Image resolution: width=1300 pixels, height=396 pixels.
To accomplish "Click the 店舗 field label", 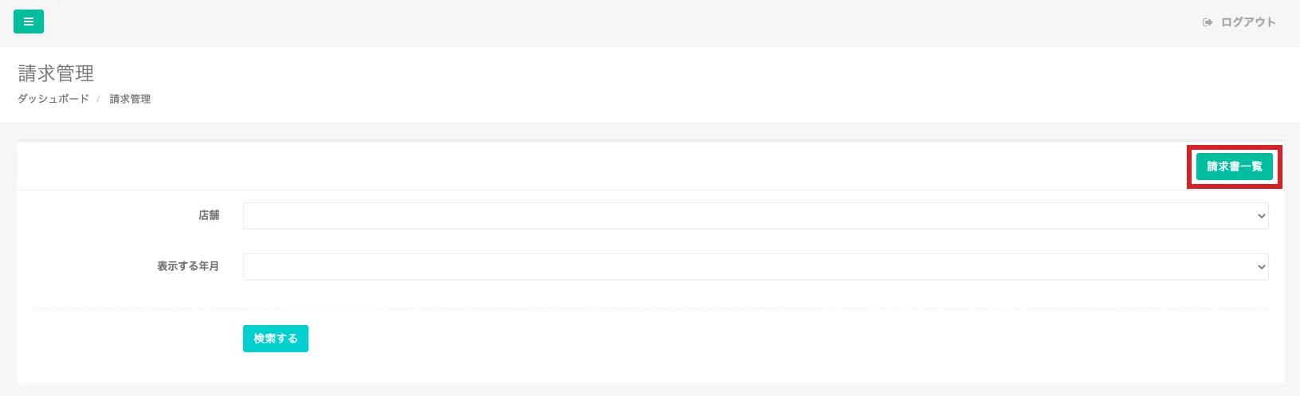I will (209, 215).
